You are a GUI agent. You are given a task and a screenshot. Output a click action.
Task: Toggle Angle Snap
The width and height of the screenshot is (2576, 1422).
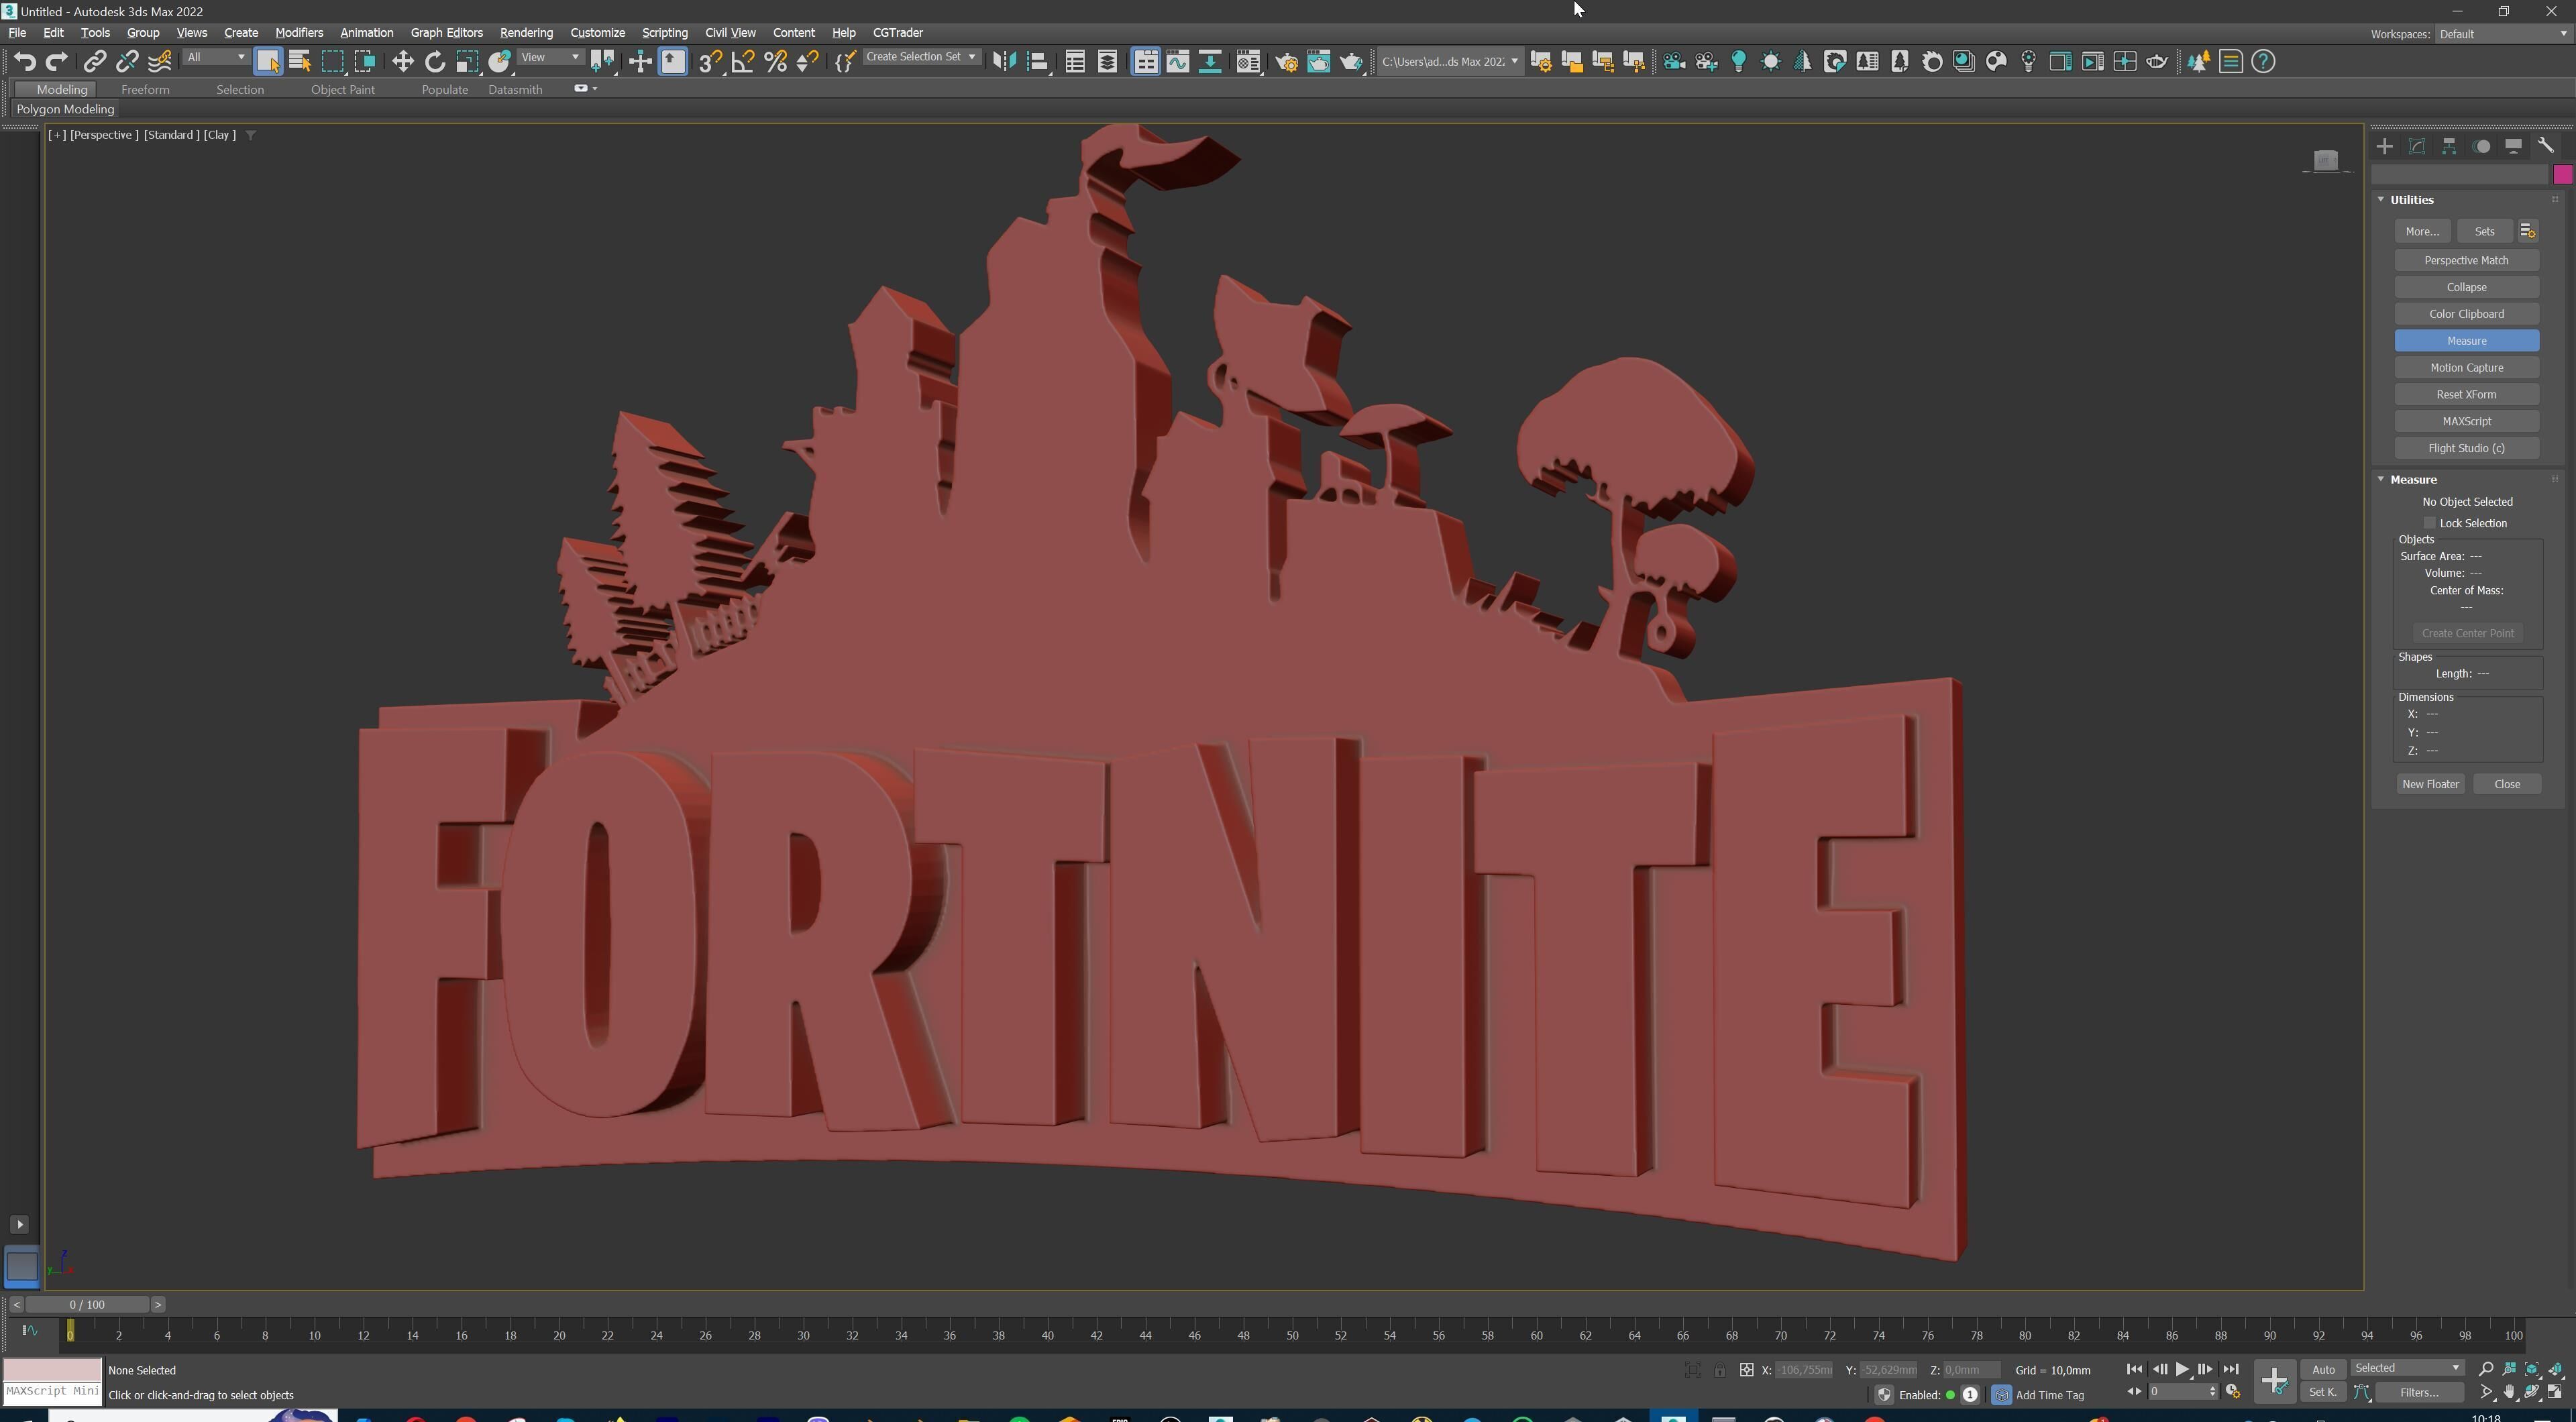tap(743, 62)
